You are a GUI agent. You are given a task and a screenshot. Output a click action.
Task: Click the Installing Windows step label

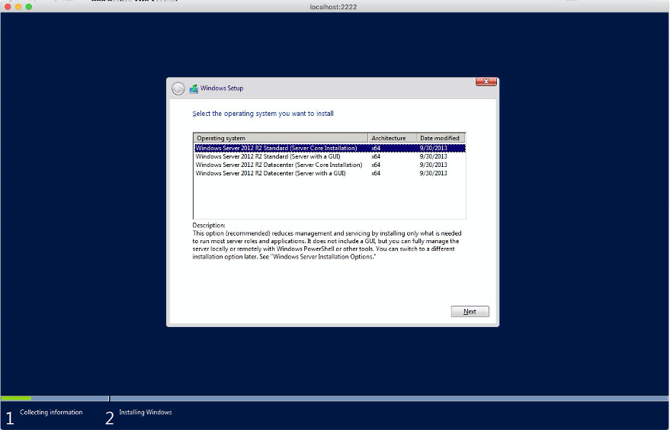pyautogui.click(x=146, y=412)
